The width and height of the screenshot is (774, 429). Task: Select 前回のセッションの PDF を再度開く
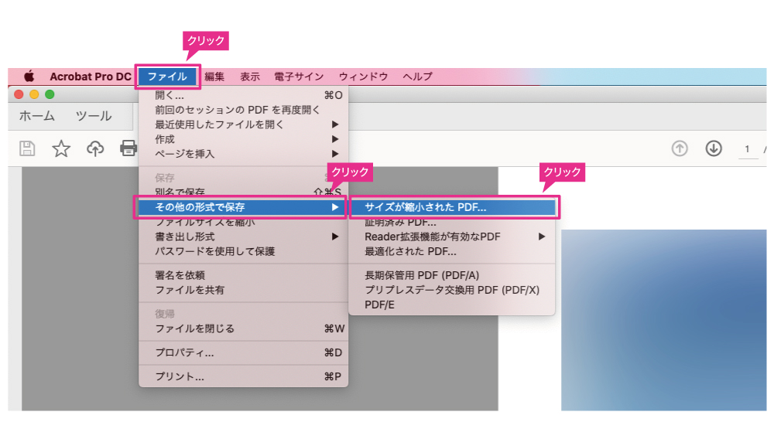tap(243, 110)
